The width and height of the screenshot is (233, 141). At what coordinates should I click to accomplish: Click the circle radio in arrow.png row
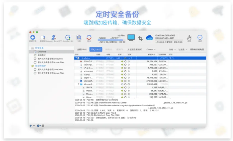coord(126,71)
